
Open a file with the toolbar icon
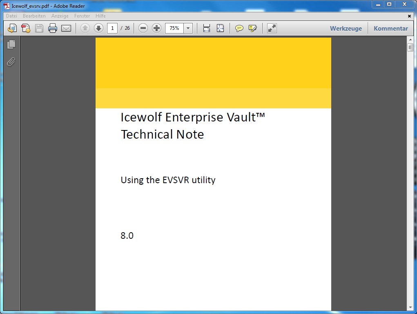[x=12, y=28]
